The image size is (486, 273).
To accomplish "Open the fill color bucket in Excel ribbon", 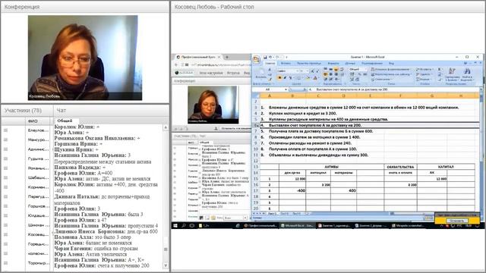I will pos(308,78).
